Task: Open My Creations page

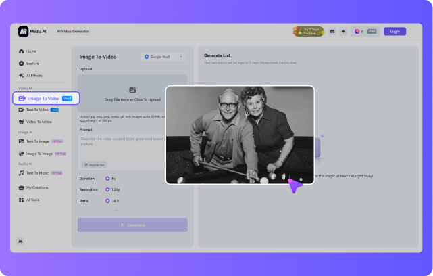Action: tap(33, 187)
